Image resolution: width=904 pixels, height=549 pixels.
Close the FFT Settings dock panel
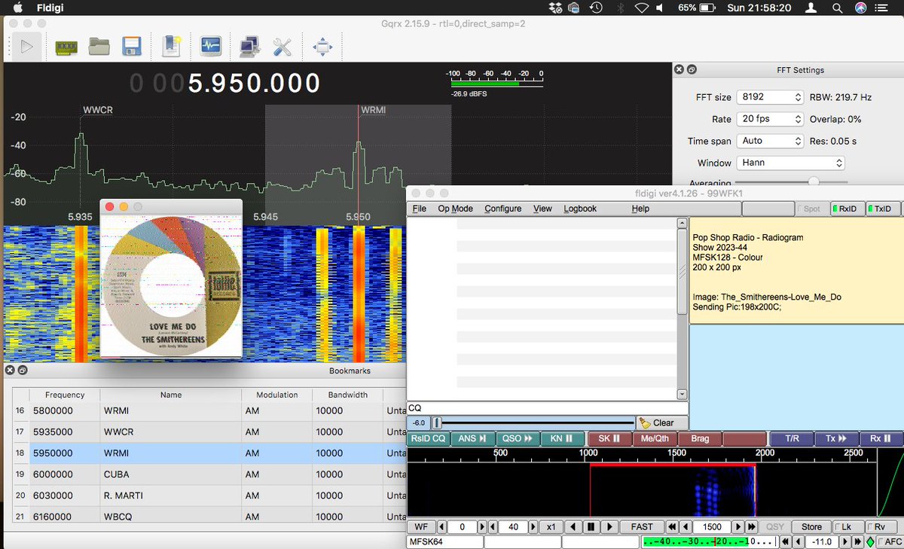pyautogui.click(x=679, y=69)
